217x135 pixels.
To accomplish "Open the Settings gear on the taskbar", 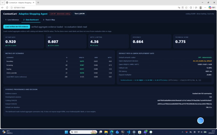I will pyautogui.click(x=134, y=132).
